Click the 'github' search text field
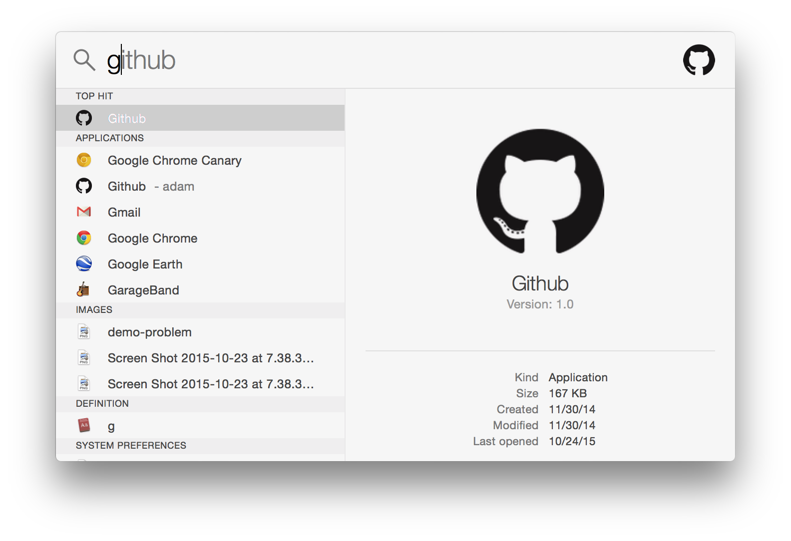This screenshot has height=541, width=791. pyautogui.click(x=390, y=60)
